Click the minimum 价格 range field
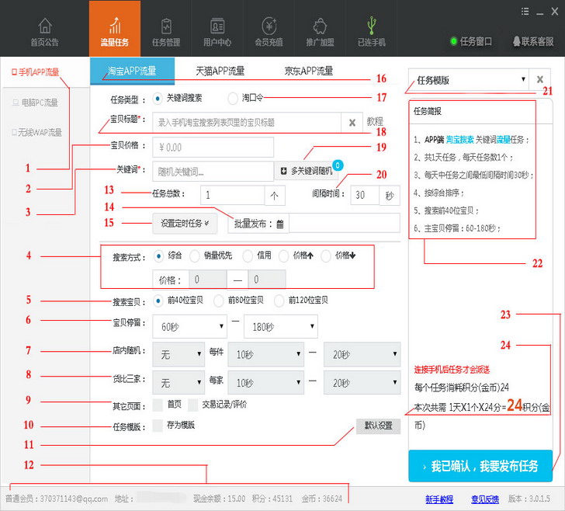565x511 pixels. pos(208,280)
